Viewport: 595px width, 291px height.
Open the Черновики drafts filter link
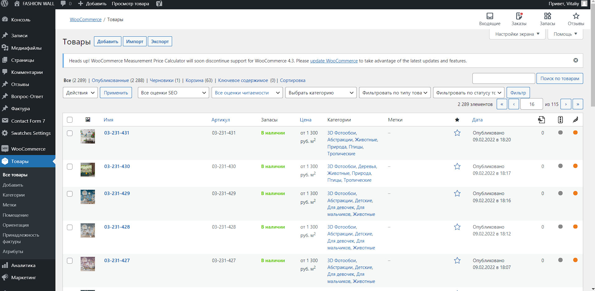click(162, 80)
